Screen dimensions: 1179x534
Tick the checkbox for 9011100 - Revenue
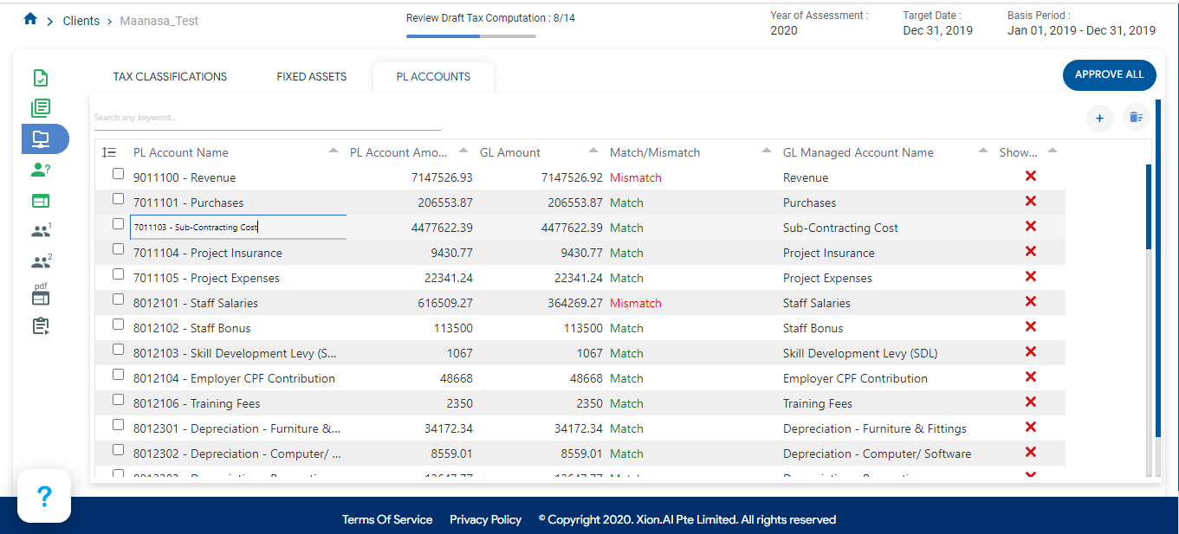coord(119,174)
